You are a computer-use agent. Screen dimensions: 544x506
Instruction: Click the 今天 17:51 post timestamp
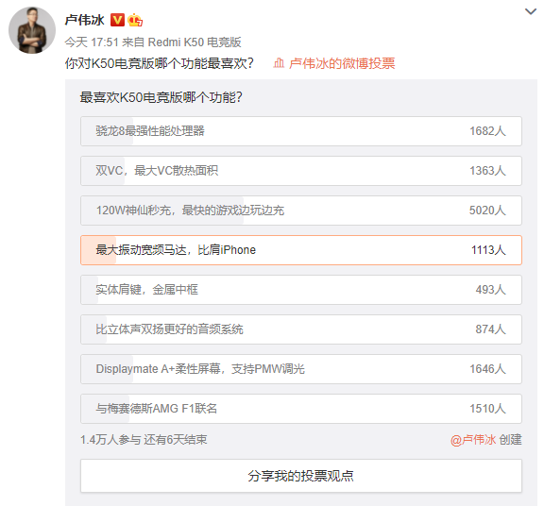pos(92,42)
